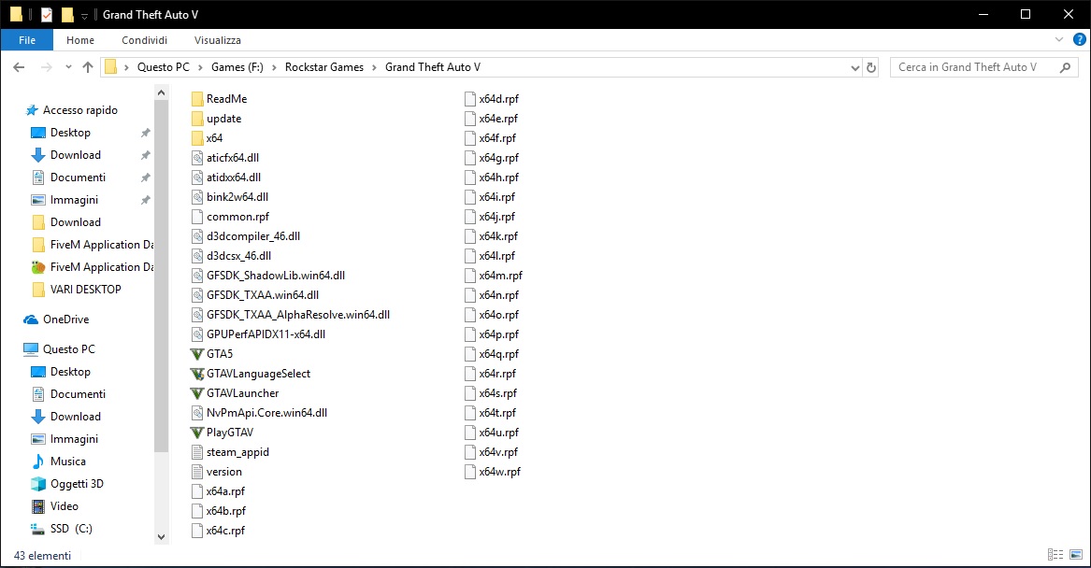Click the Properties icon in quick access toolbar
Image resolution: width=1091 pixels, height=568 pixels.
[47, 15]
